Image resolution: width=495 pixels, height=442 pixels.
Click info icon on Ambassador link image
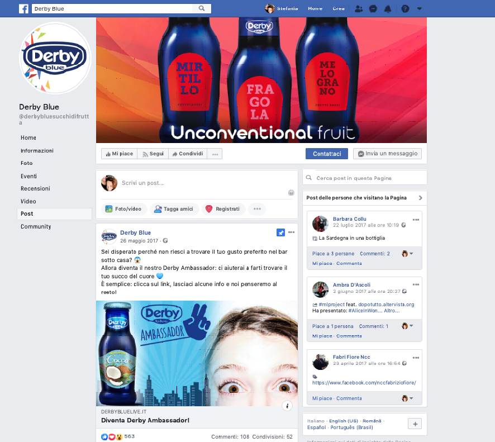tap(287, 406)
